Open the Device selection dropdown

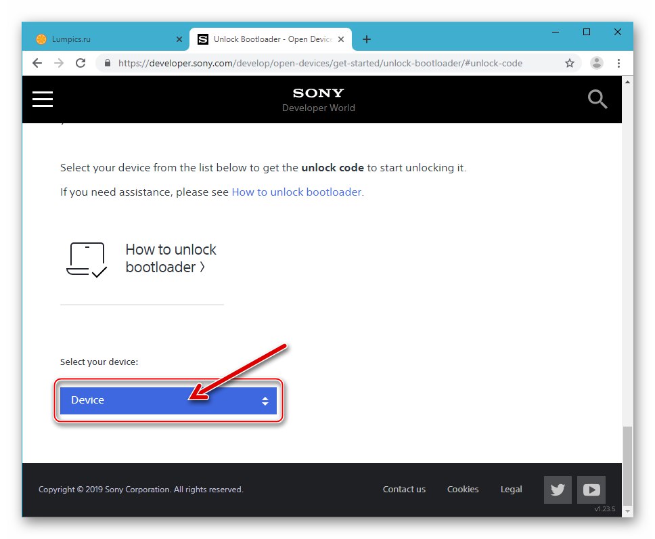tap(168, 400)
